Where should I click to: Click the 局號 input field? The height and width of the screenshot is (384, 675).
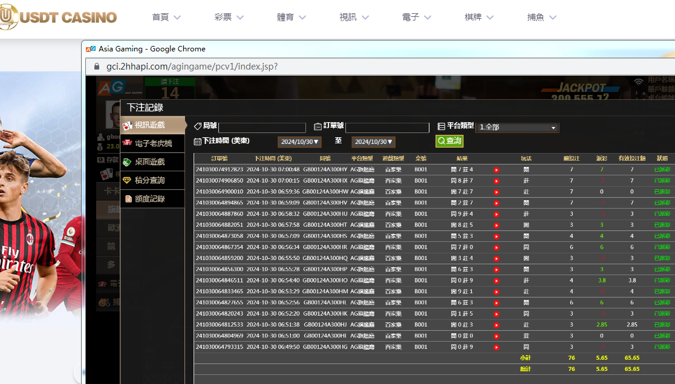(262, 128)
